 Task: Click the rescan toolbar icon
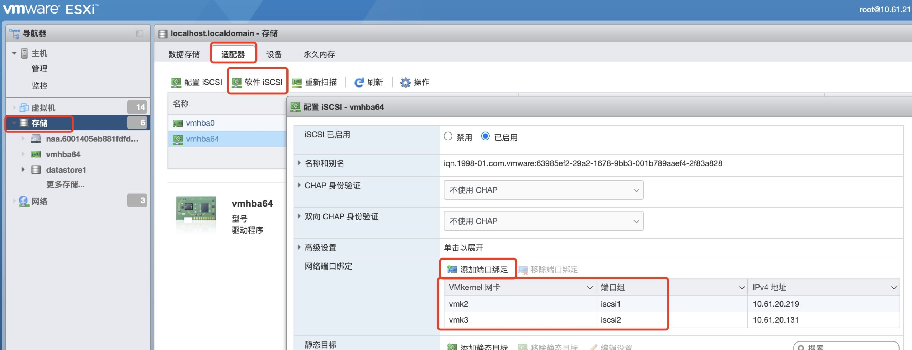(297, 83)
